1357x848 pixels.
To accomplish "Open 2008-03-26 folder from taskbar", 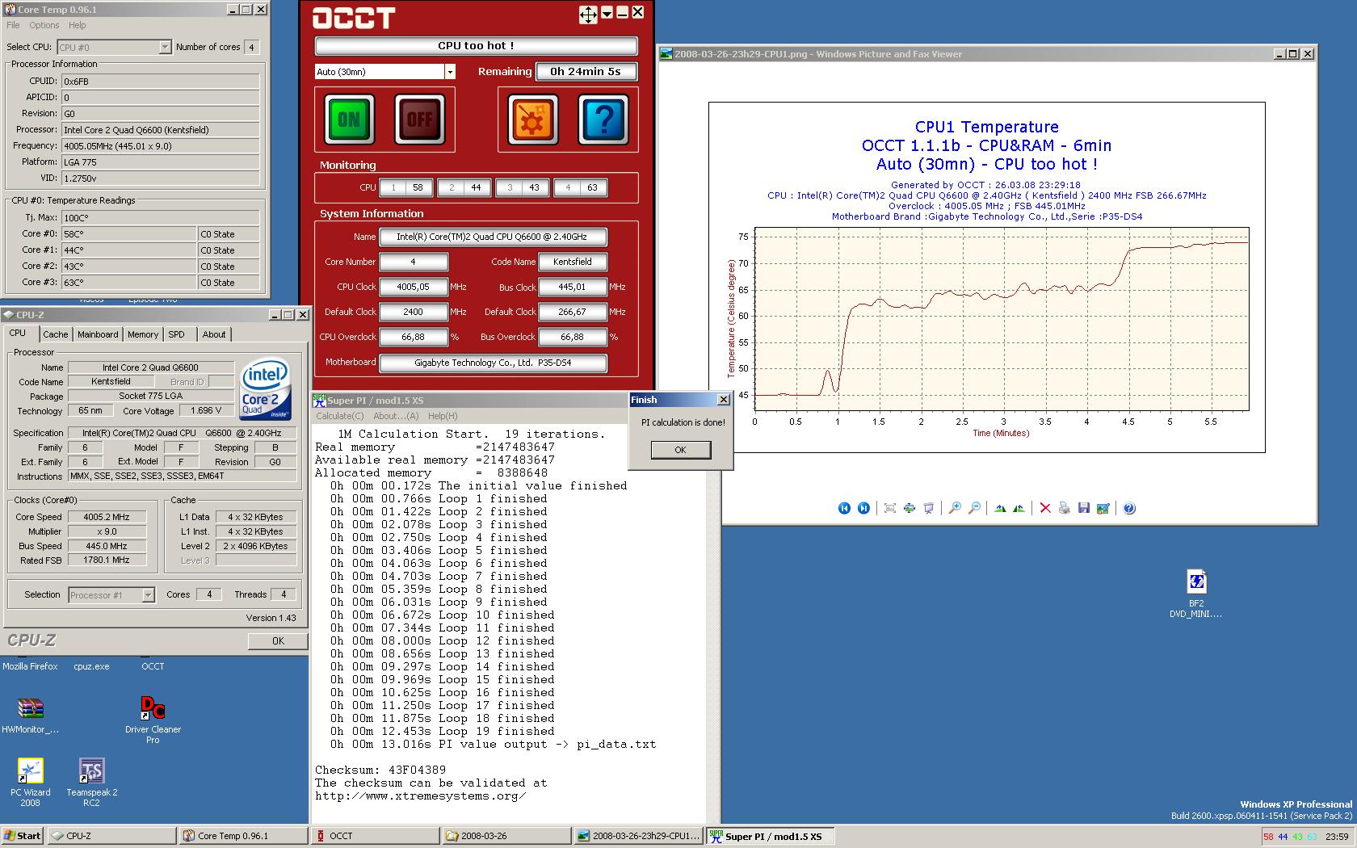I will [x=506, y=836].
